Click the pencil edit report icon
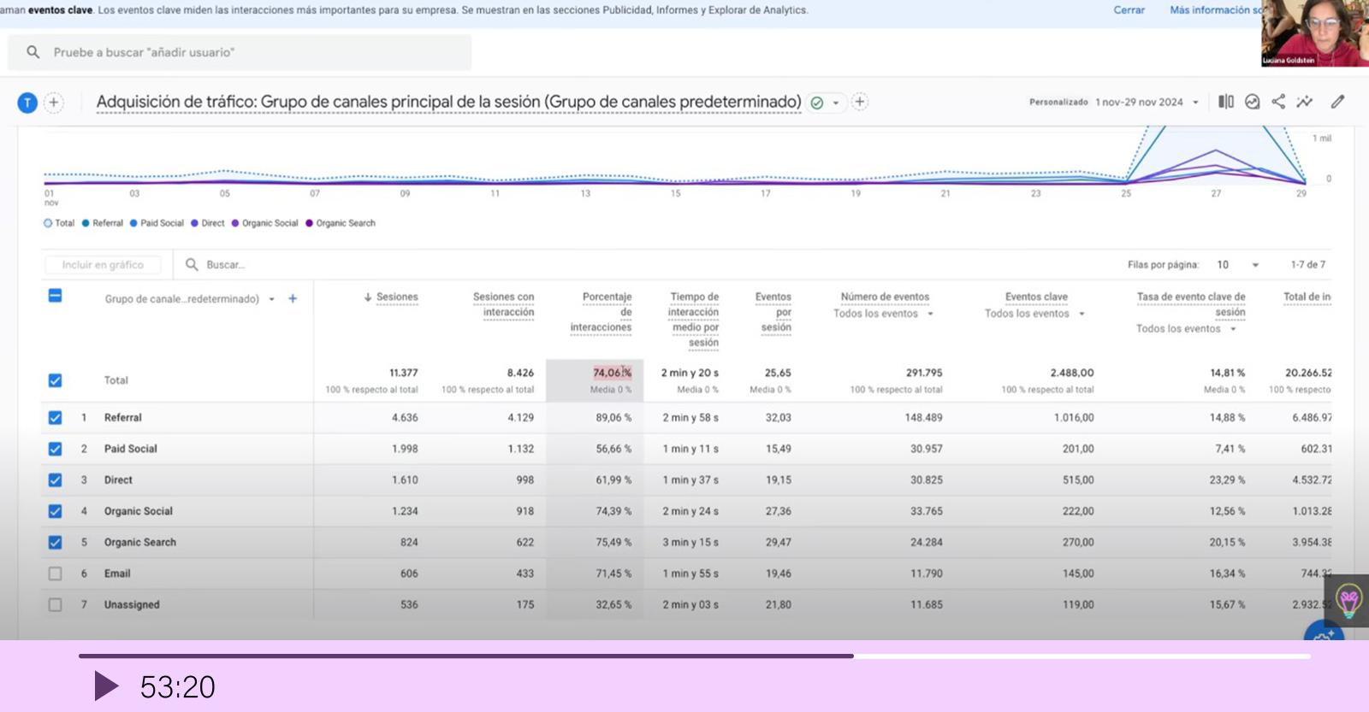 pos(1337,102)
